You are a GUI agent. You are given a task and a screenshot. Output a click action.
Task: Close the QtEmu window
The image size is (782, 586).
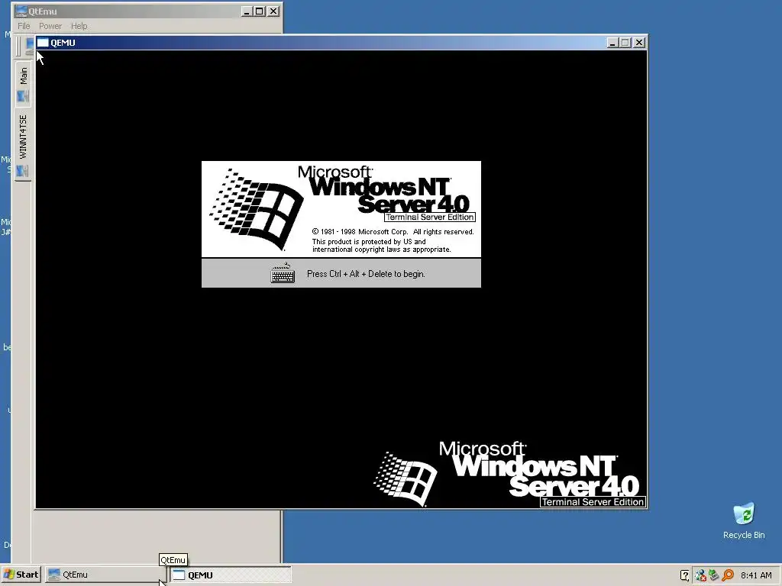pos(273,11)
